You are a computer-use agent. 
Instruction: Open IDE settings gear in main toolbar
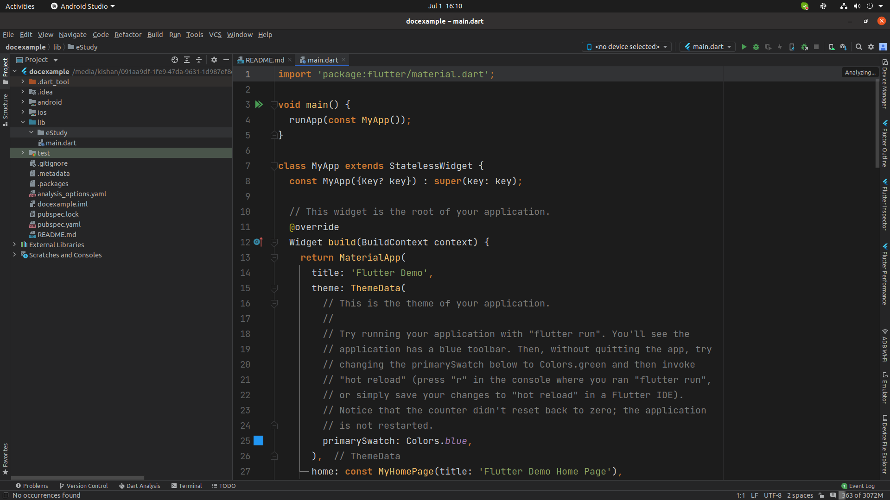tap(871, 47)
